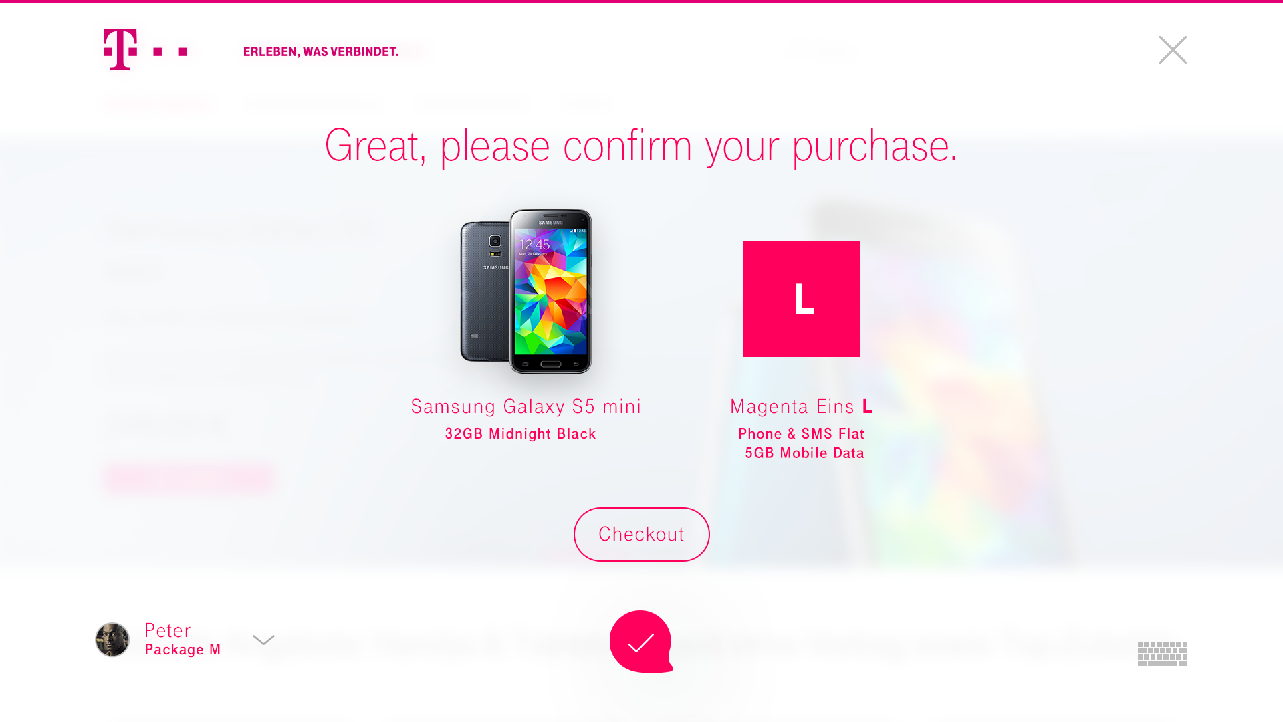Click the Phone & SMS Flat text
Screen dimensions: 1283x722
coord(801,434)
